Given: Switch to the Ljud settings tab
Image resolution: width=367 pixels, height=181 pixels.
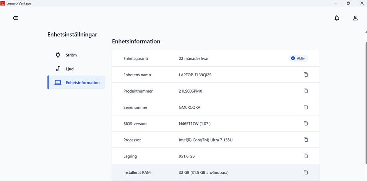Looking at the screenshot, I should (69, 69).
